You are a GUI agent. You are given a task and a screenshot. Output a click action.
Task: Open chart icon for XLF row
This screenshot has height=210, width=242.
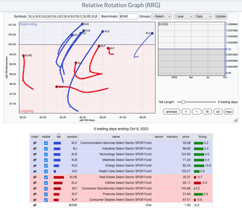coord(35,194)
